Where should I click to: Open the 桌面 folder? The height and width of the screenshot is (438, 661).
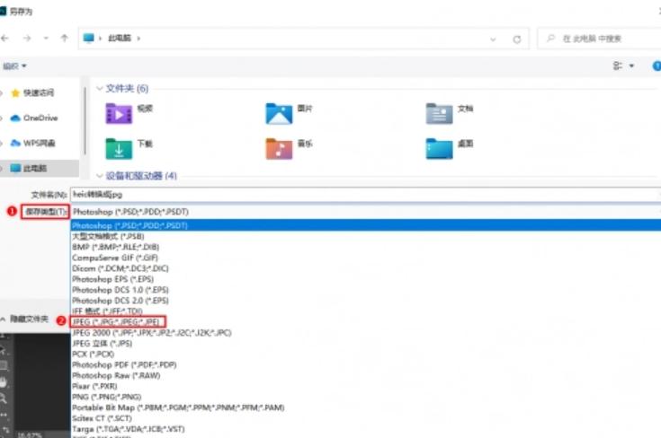[450, 148]
